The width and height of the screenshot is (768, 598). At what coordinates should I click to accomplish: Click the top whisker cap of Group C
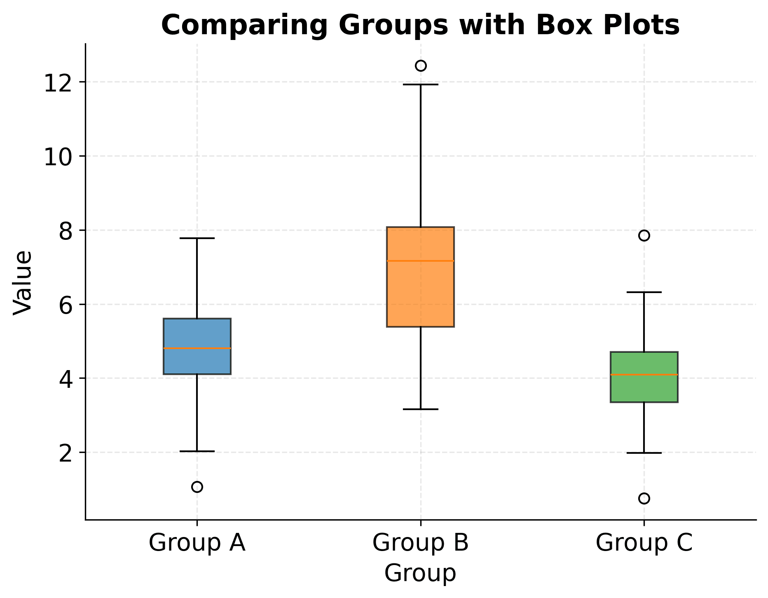coord(644,292)
